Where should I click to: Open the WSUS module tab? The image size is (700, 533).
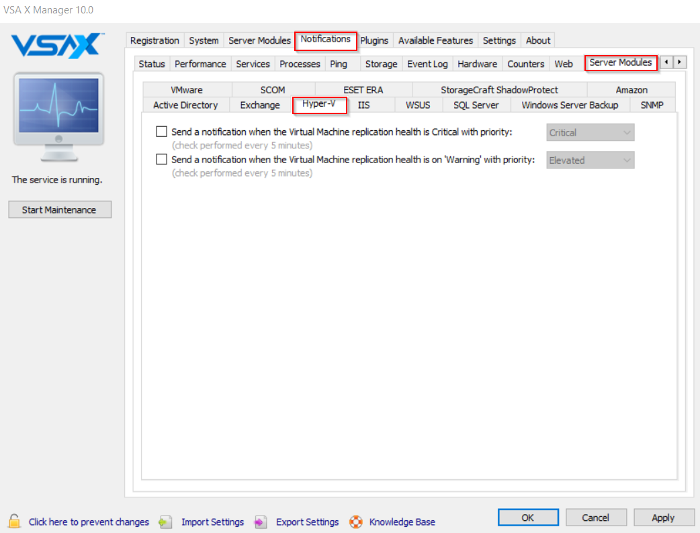click(x=418, y=105)
